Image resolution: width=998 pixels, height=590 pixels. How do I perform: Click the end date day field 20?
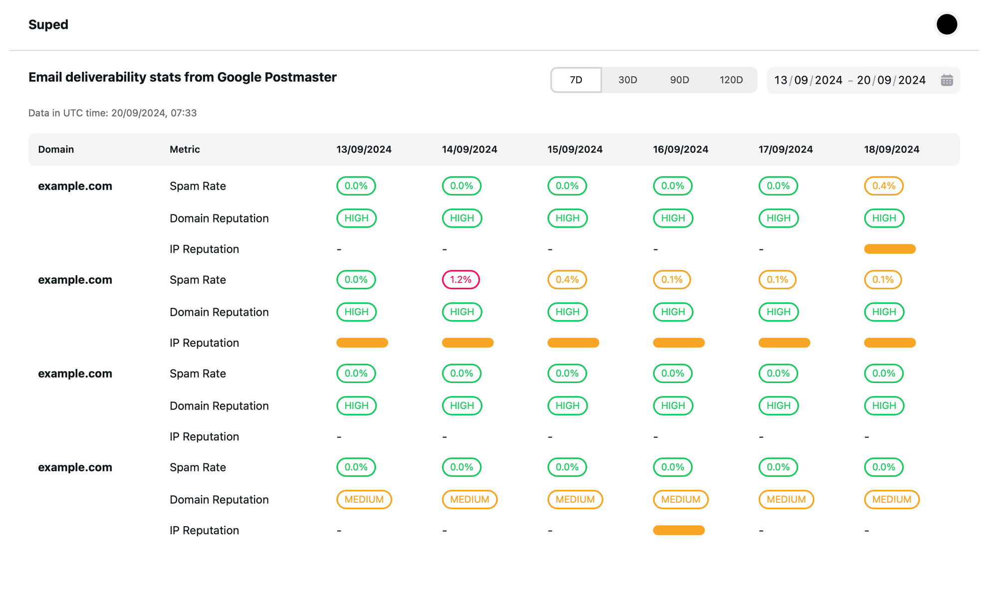(863, 80)
